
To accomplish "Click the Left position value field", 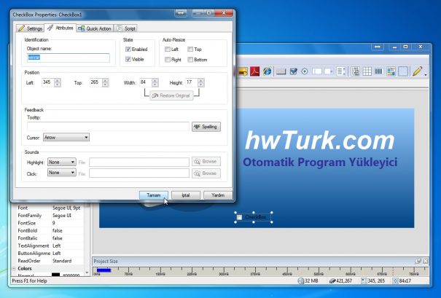I will coord(48,82).
